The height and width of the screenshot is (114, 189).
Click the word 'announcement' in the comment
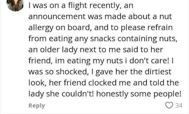click(57, 16)
